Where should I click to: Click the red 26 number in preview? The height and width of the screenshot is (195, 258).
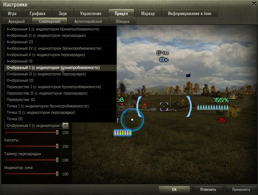[x=221, y=120]
